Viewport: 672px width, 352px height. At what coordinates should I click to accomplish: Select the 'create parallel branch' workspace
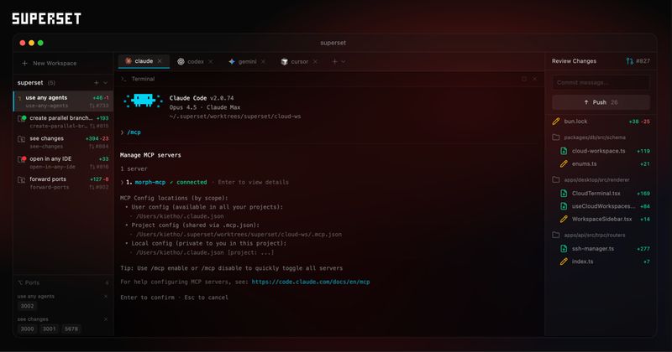click(x=64, y=122)
